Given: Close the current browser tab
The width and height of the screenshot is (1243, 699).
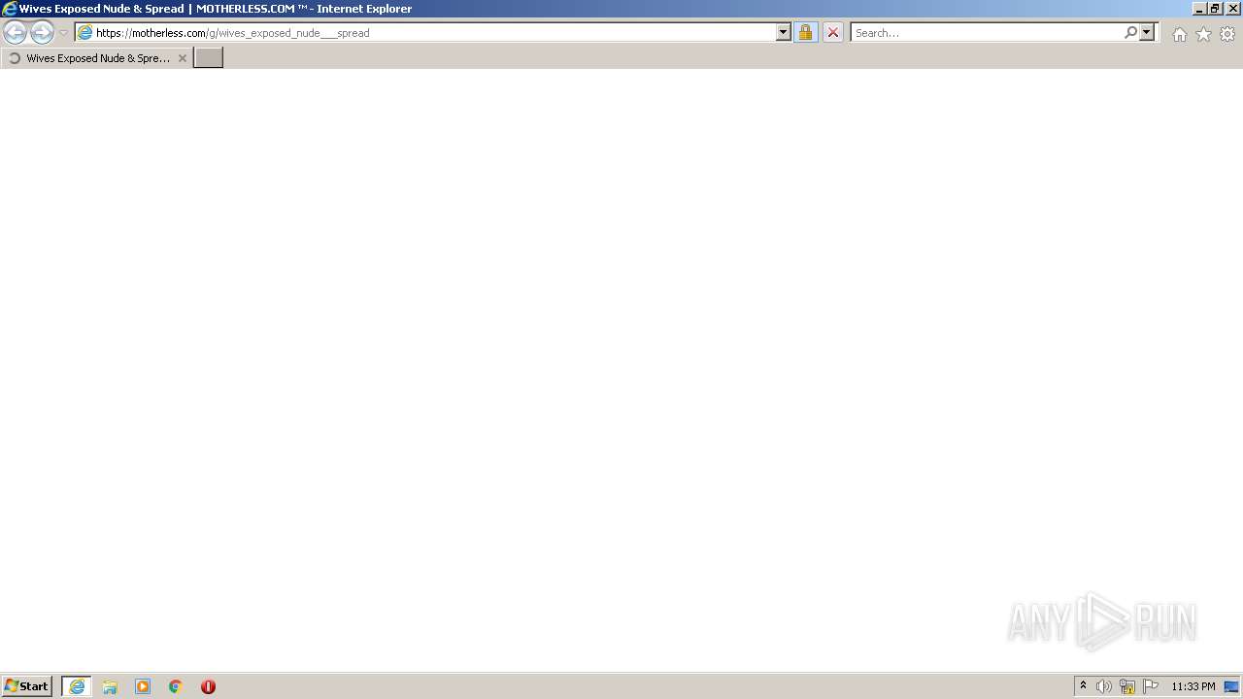Looking at the screenshot, I should point(182,58).
